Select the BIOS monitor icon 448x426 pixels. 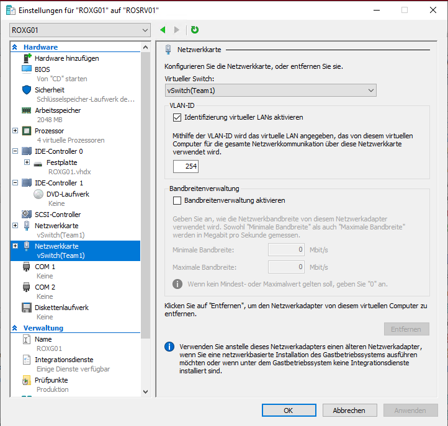click(x=27, y=69)
